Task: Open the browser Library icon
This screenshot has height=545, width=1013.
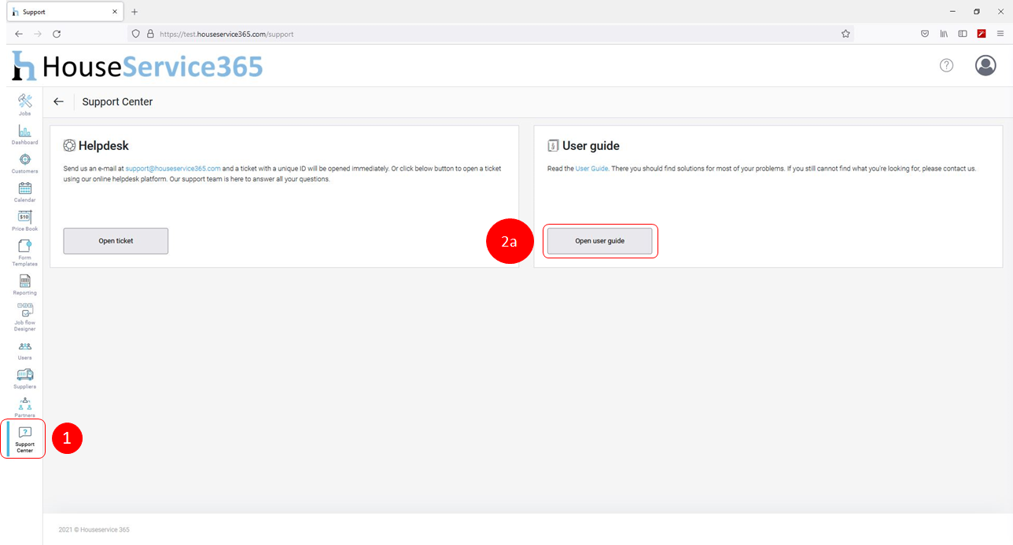Action: (x=944, y=34)
